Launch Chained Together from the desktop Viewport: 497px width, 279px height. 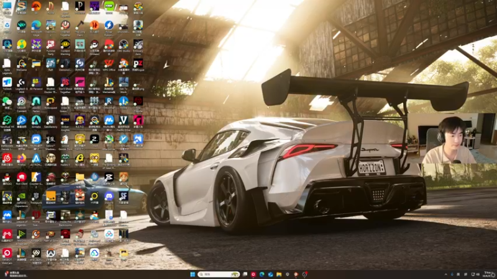coord(65,25)
